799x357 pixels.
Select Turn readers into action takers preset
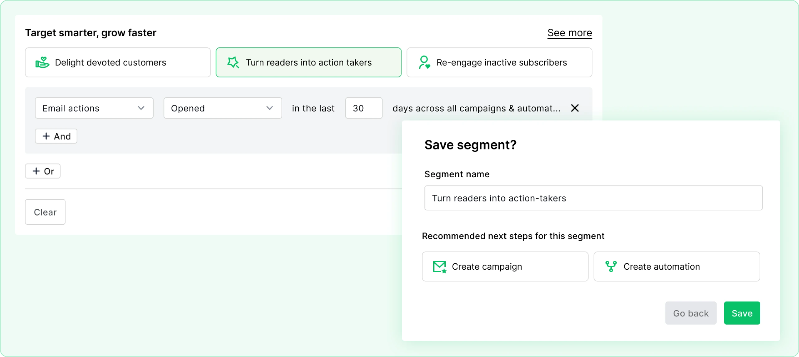(308, 62)
